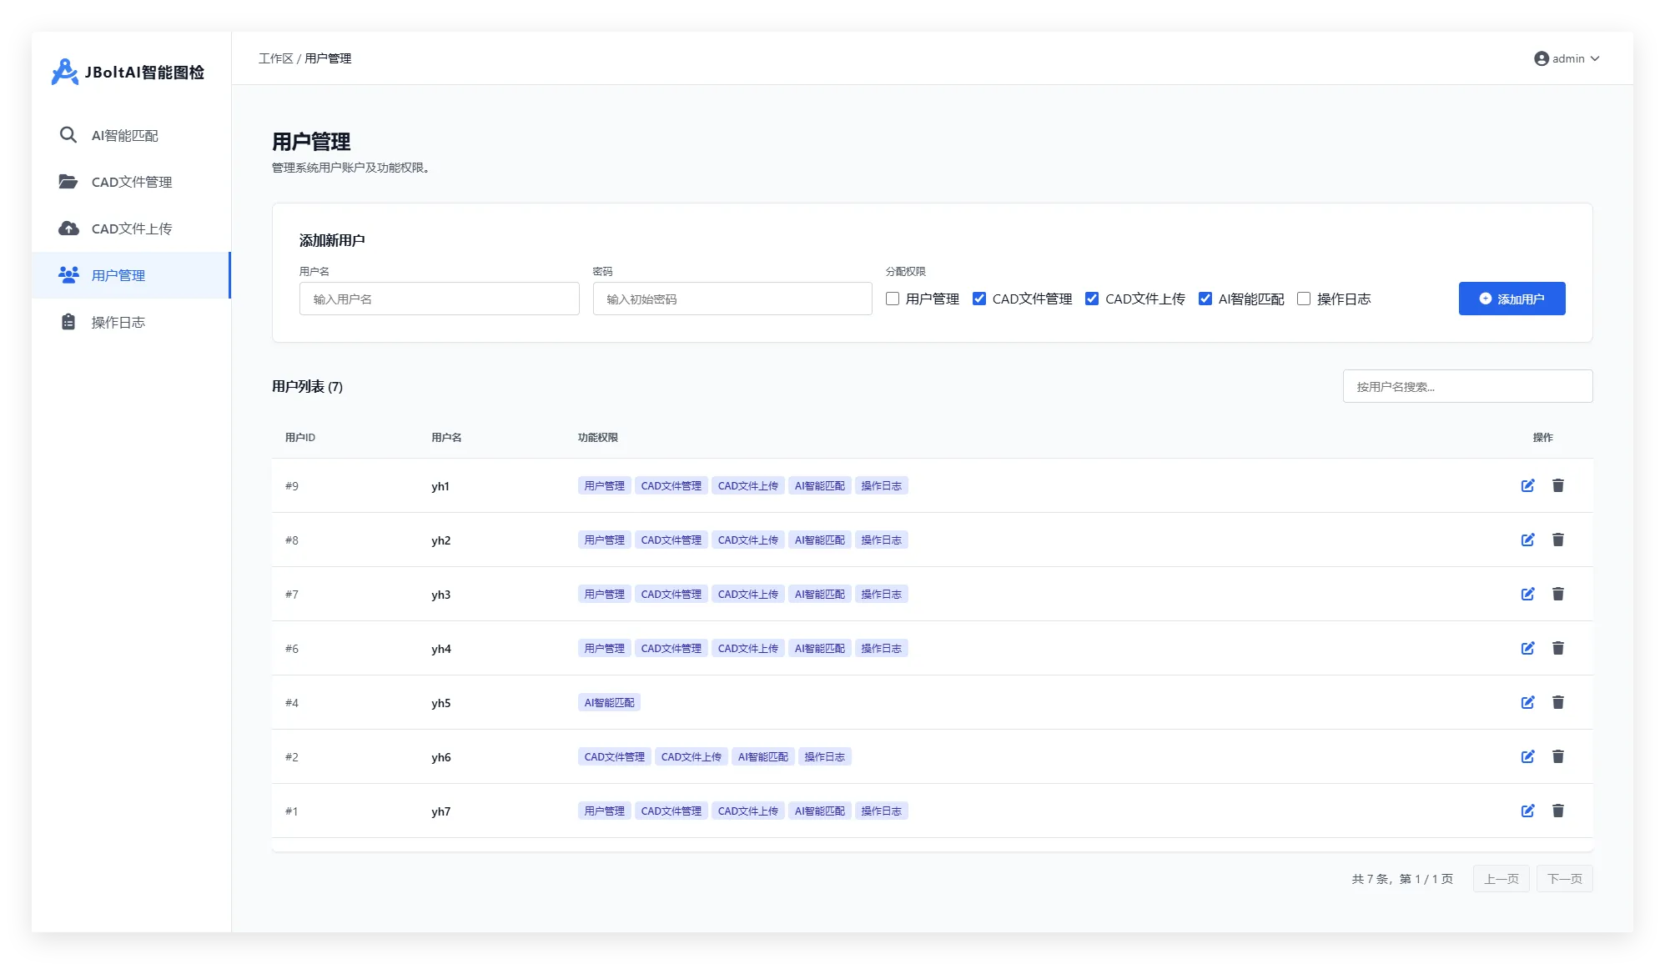Click the edit icon for user yh1

1527,485
